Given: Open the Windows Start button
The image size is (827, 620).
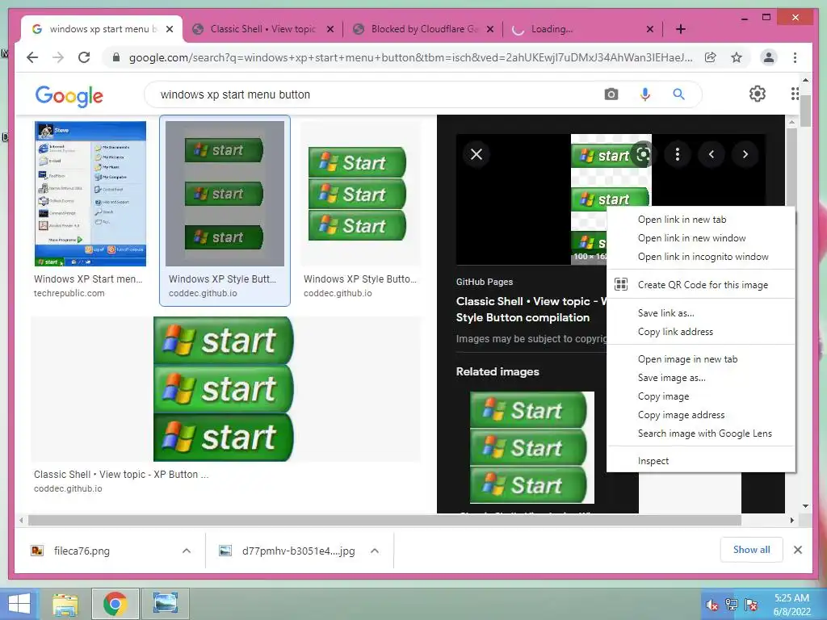Looking at the screenshot, I should tap(19, 604).
